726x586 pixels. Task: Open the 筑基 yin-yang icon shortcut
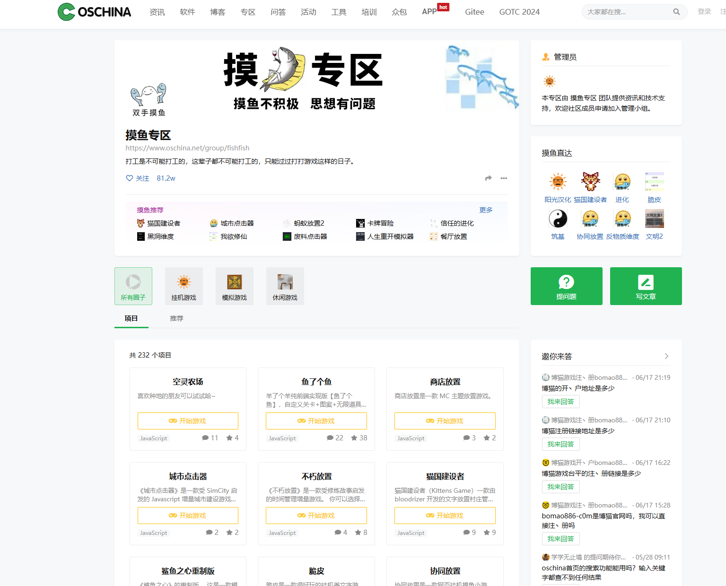click(x=558, y=219)
